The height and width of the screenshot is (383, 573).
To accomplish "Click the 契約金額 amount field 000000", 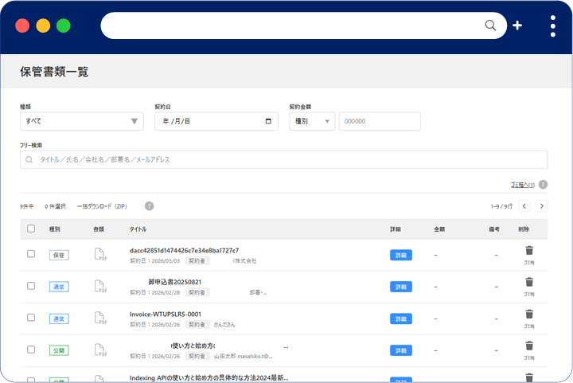I will [x=380, y=121].
